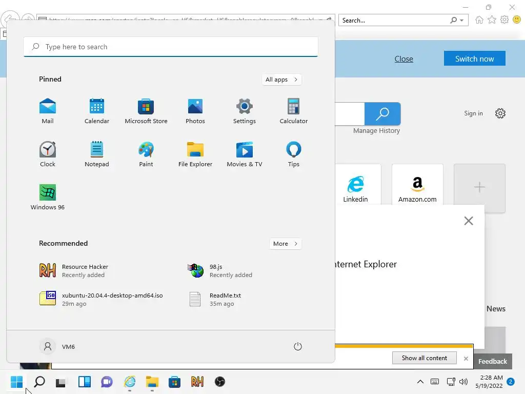
Task: Click the blue web search button
Action: click(x=382, y=114)
